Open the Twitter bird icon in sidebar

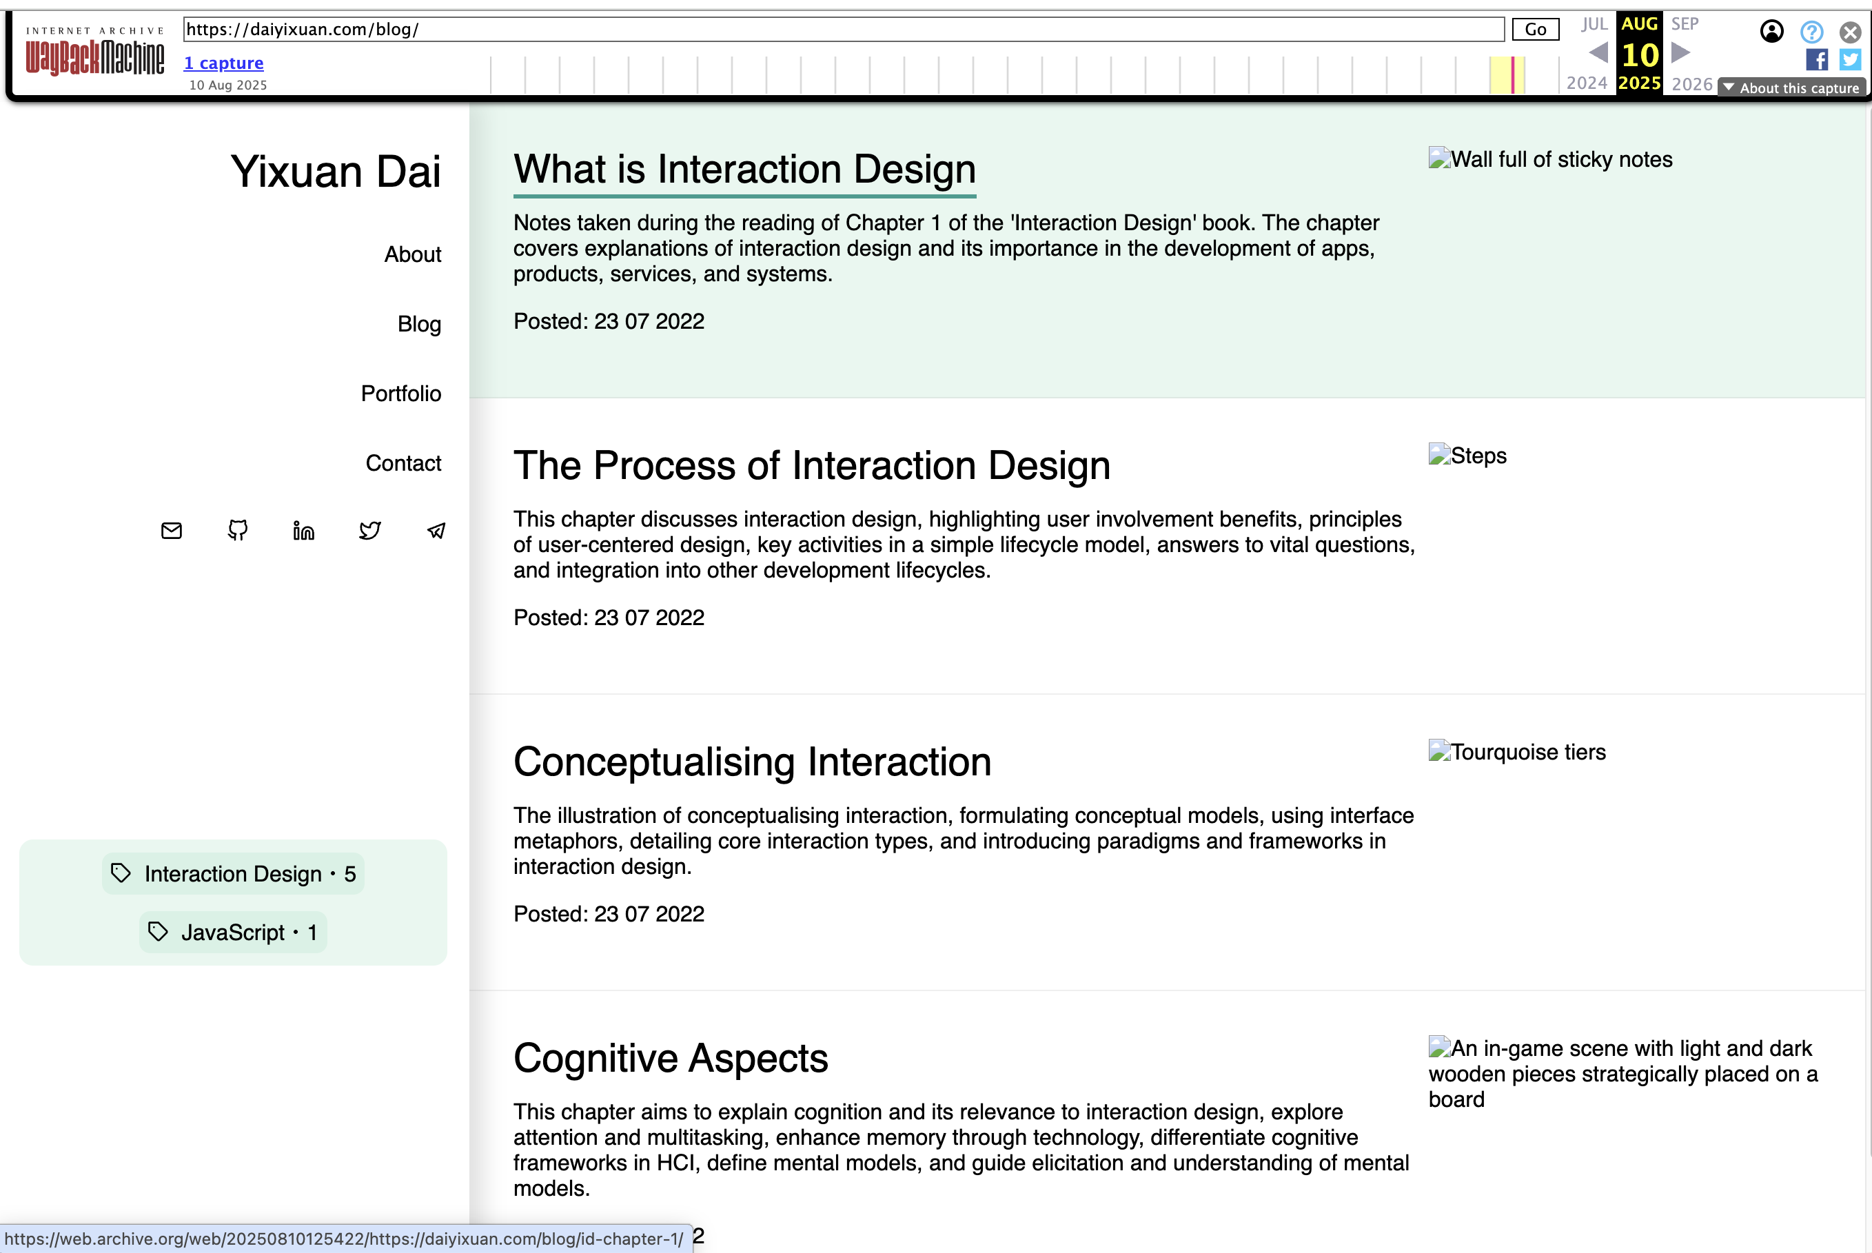370,531
